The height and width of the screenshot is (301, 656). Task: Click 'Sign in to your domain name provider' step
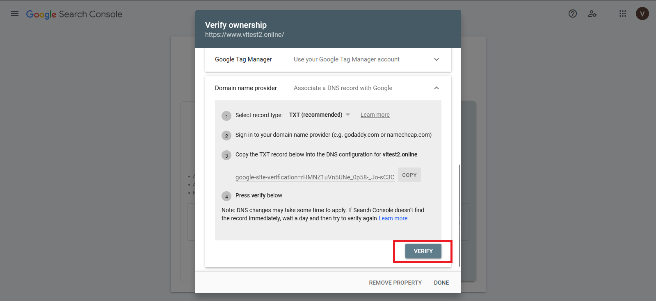coord(334,135)
